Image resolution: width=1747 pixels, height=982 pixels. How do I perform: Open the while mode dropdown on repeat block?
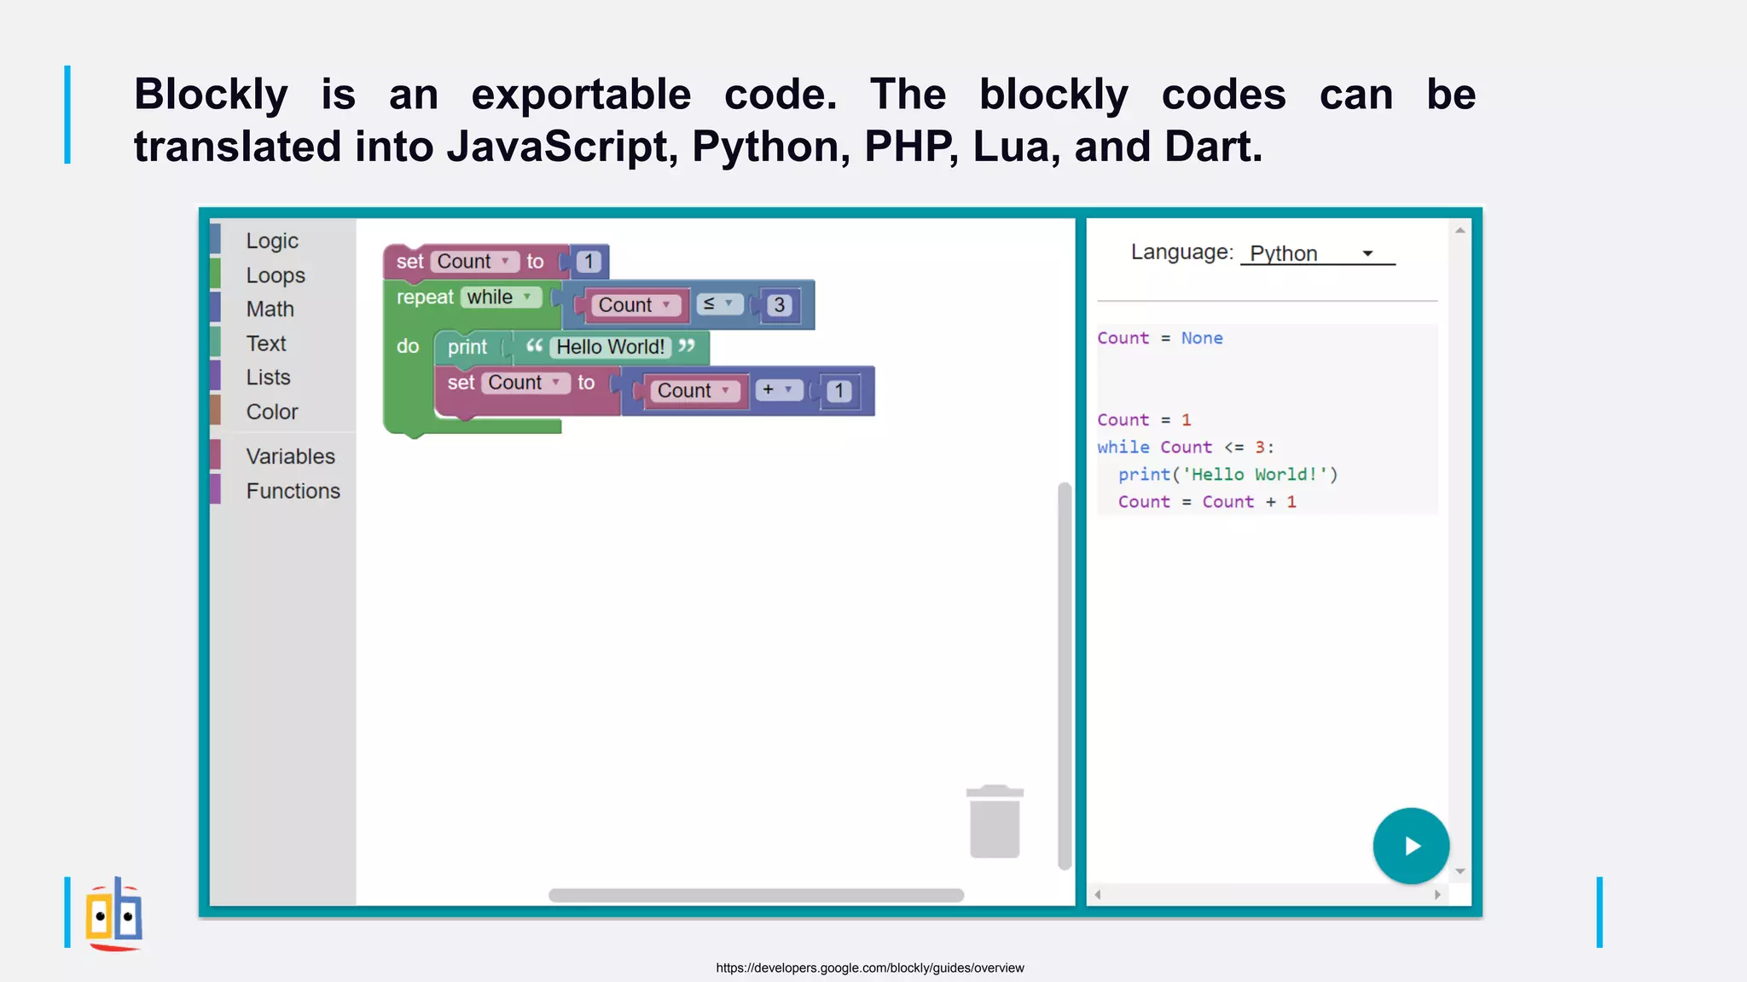pyautogui.click(x=501, y=297)
